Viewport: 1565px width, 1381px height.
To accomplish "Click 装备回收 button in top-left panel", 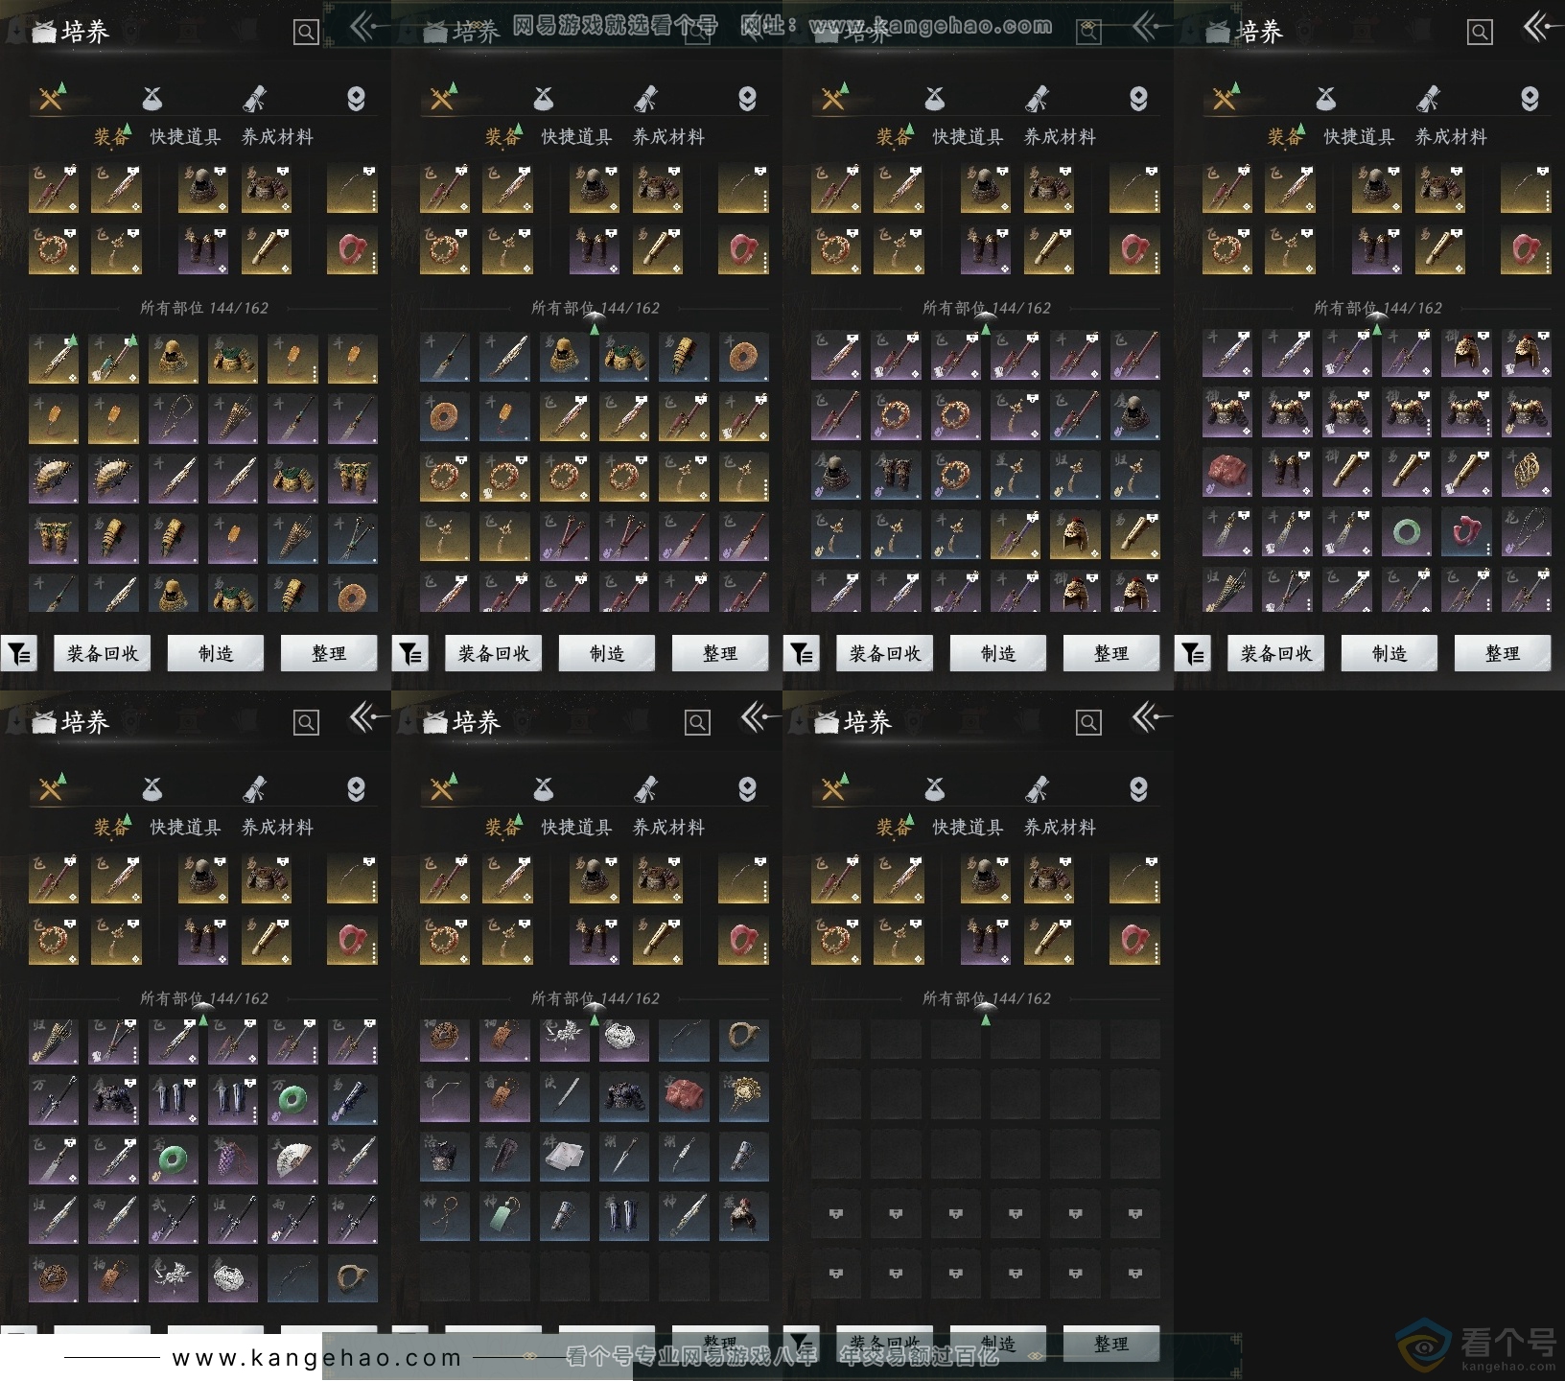I will pos(103,653).
